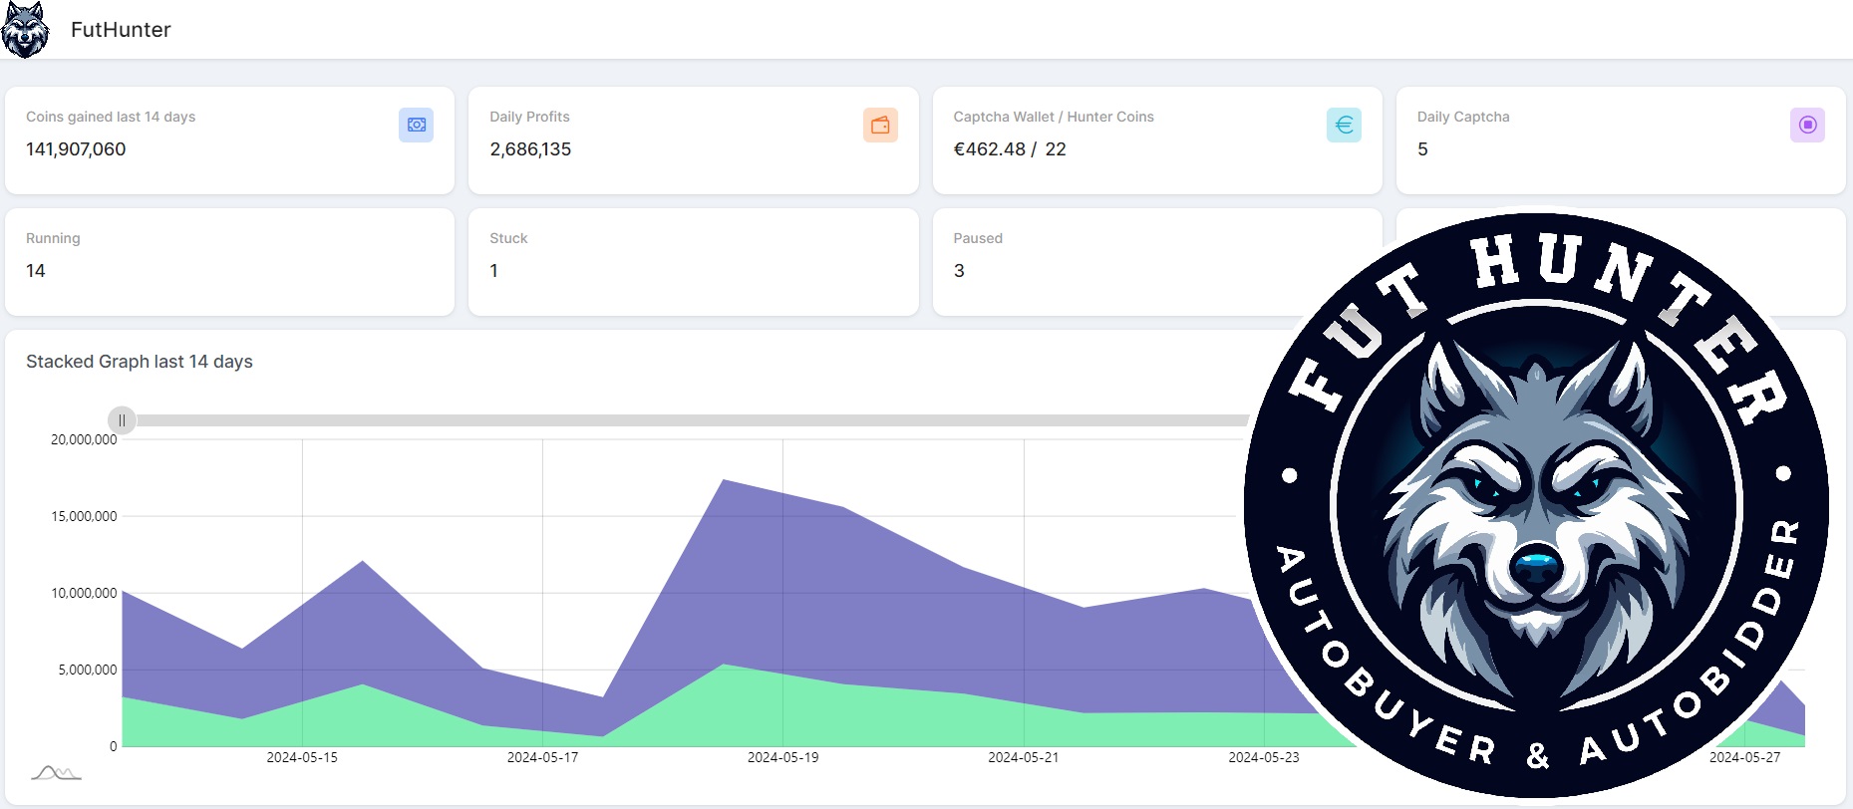The image size is (1853, 809).
Task: Click the 2024-05-15 date label
Action: point(302,757)
